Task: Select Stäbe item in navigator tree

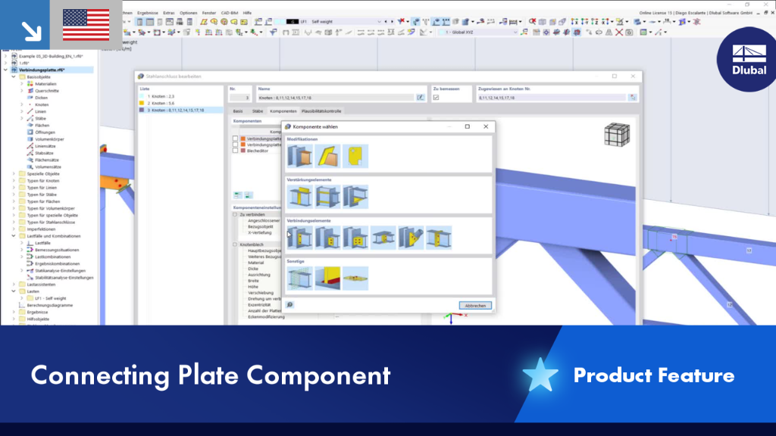Action: (41, 119)
